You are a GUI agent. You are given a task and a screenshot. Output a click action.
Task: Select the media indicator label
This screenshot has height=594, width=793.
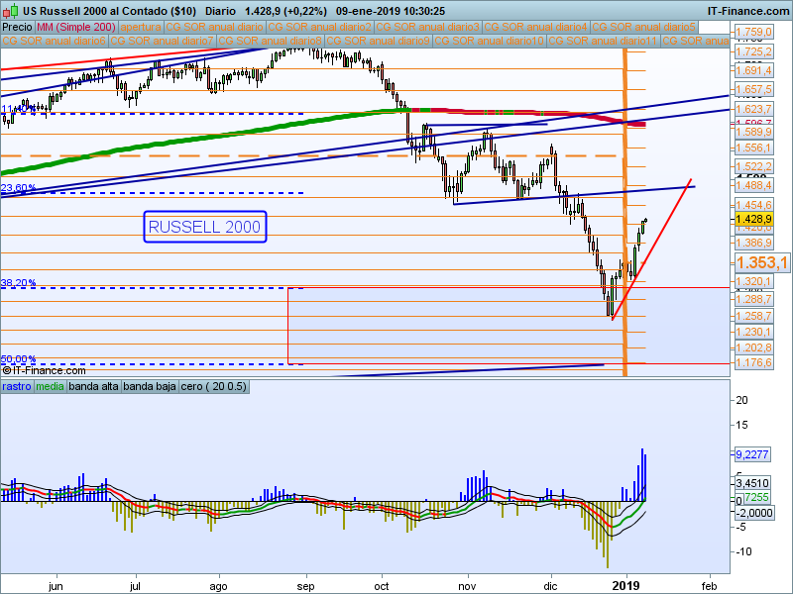pyautogui.click(x=51, y=387)
